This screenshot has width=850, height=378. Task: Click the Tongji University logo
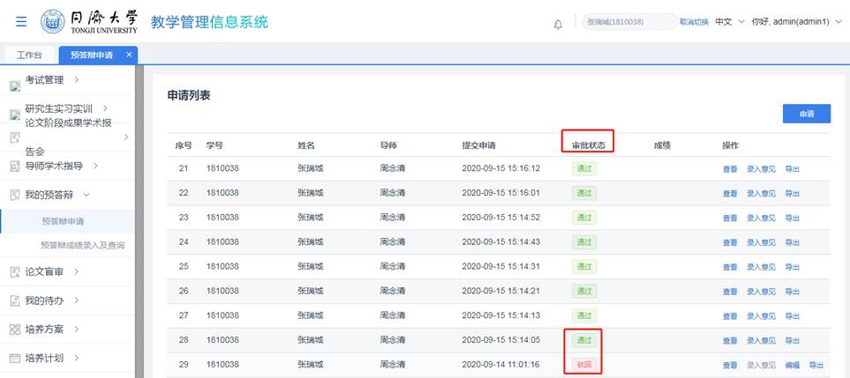coord(89,21)
